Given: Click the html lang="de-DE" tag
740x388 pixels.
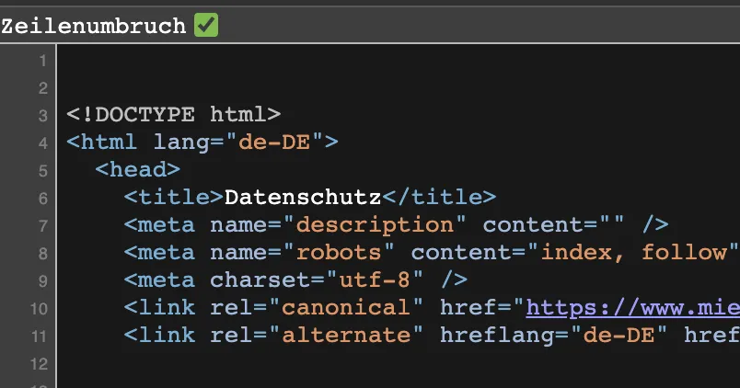Looking at the screenshot, I should click(x=202, y=143).
